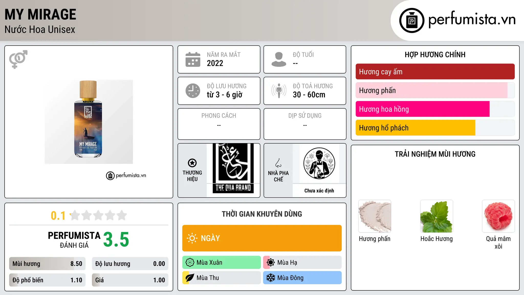Click the Chưa xác định perfumer label
524x295 pixels.
(x=319, y=191)
